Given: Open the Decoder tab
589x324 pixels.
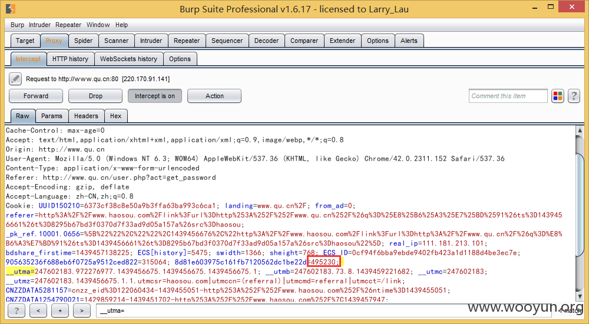Looking at the screenshot, I should coord(267,41).
